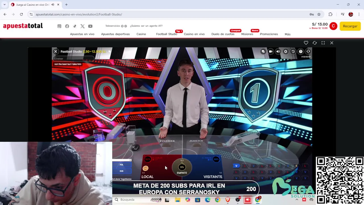Expand the Más menu

pos(288,34)
